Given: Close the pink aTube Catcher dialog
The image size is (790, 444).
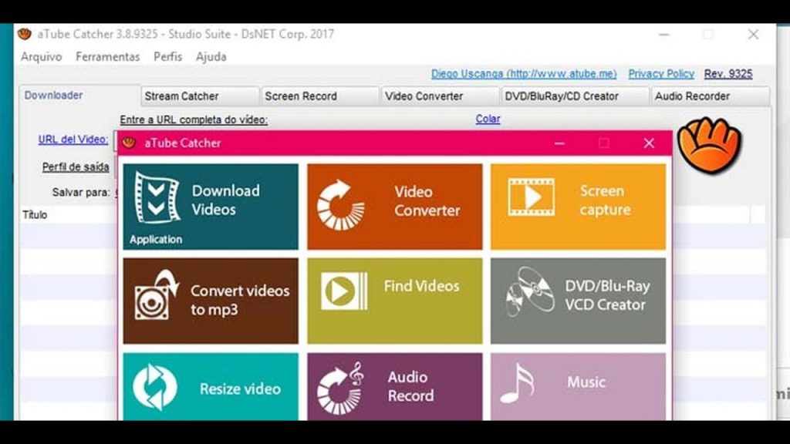Looking at the screenshot, I should coord(649,143).
